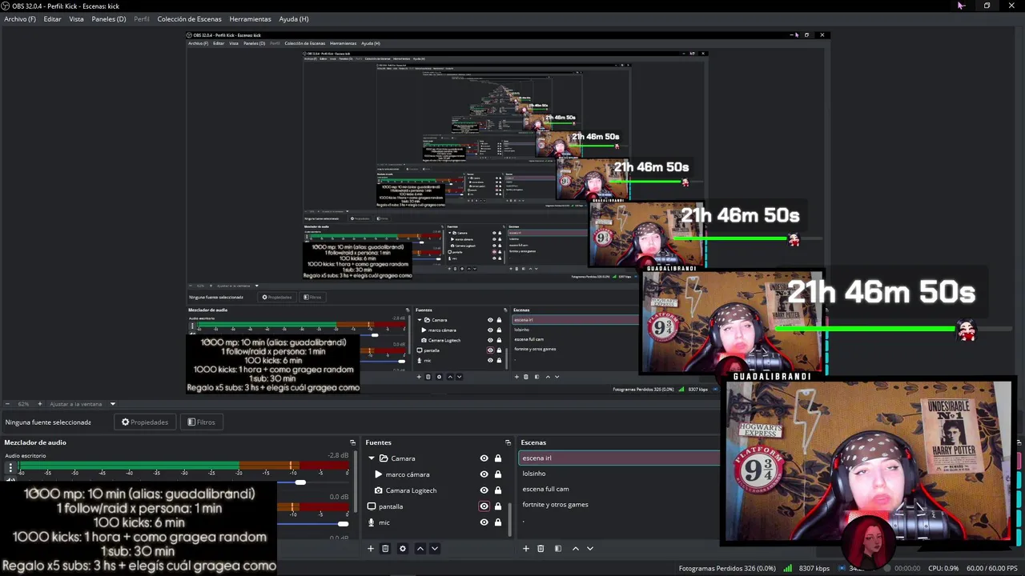Open the Paneles (D) menu
This screenshot has width=1025, height=576.
pyautogui.click(x=109, y=19)
